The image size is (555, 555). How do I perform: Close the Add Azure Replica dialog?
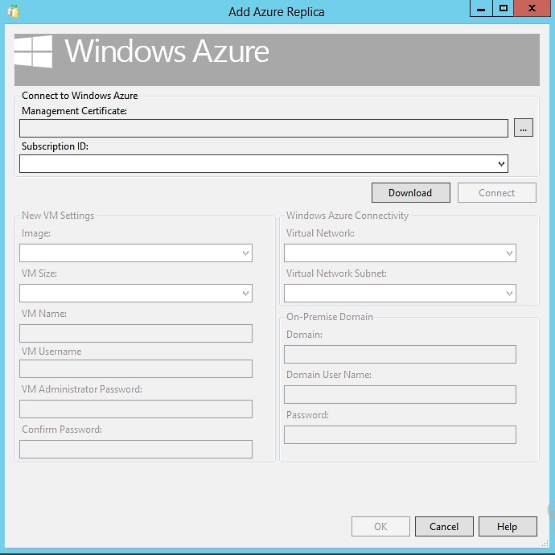(x=532, y=8)
